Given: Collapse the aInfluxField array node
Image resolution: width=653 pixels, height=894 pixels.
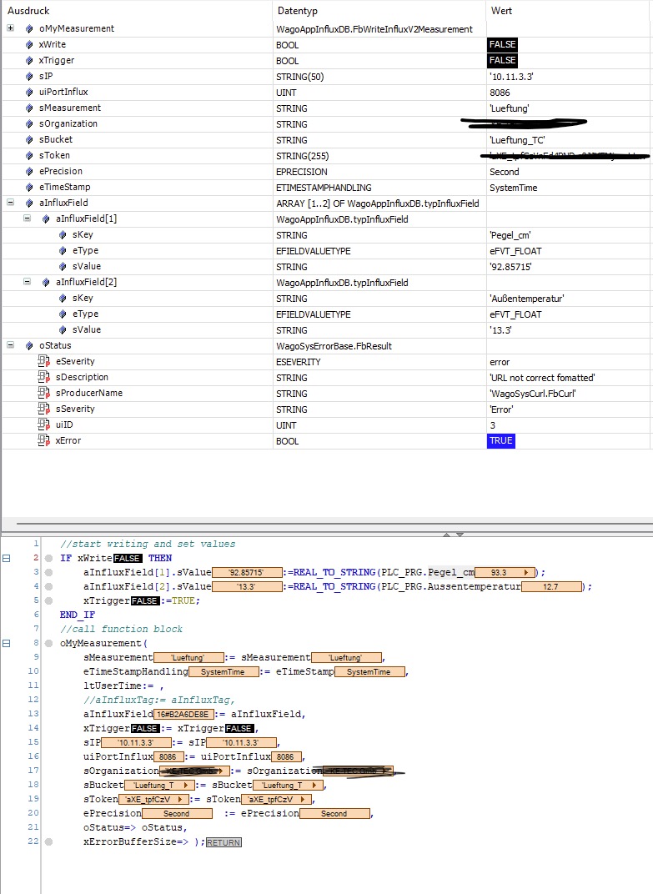Looking at the screenshot, I should [10, 203].
